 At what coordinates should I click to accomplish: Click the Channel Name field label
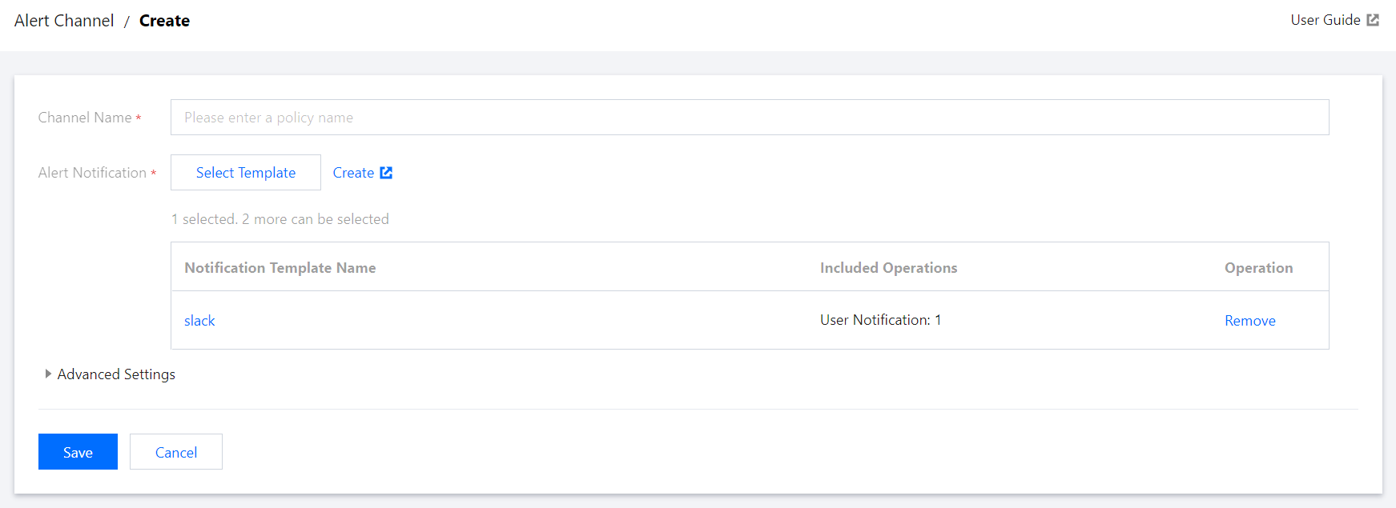(85, 118)
